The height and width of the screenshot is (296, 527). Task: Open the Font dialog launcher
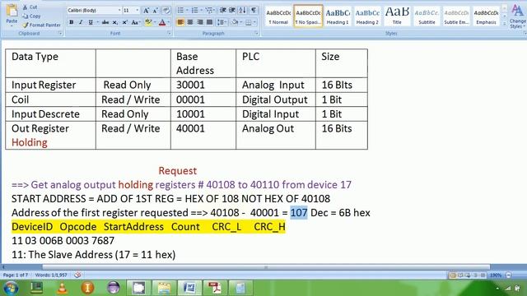169,33
